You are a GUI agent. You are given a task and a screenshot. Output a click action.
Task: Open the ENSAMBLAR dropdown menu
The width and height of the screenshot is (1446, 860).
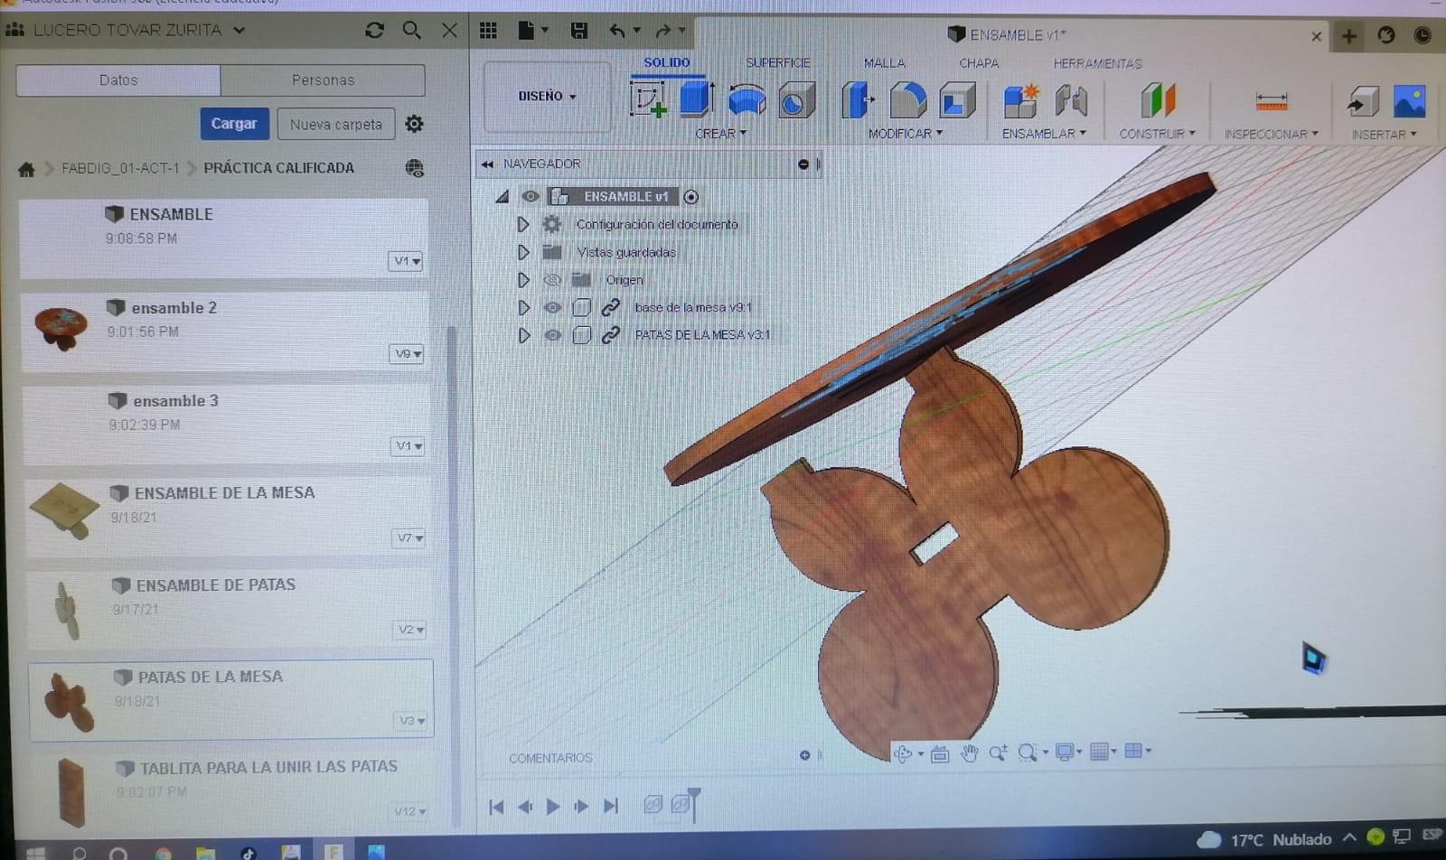click(x=1044, y=134)
